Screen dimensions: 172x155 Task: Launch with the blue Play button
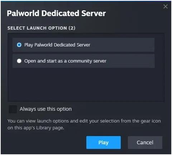coord(104,142)
